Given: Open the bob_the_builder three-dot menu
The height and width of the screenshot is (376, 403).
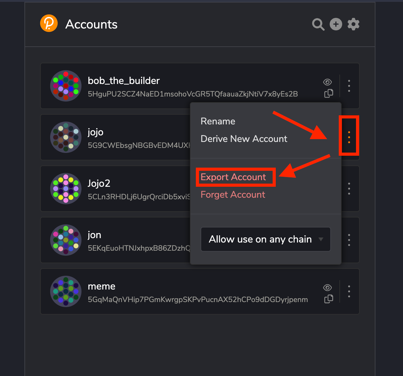Looking at the screenshot, I should (x=349, y=86).
